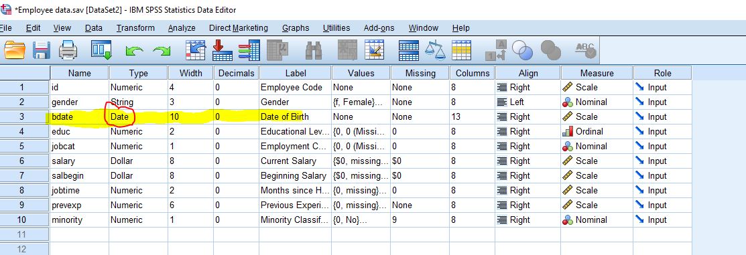This screenshot has width=746, height=255.
Task: Click the Insert Cases toolbar icon
Action: coord(347,50)
